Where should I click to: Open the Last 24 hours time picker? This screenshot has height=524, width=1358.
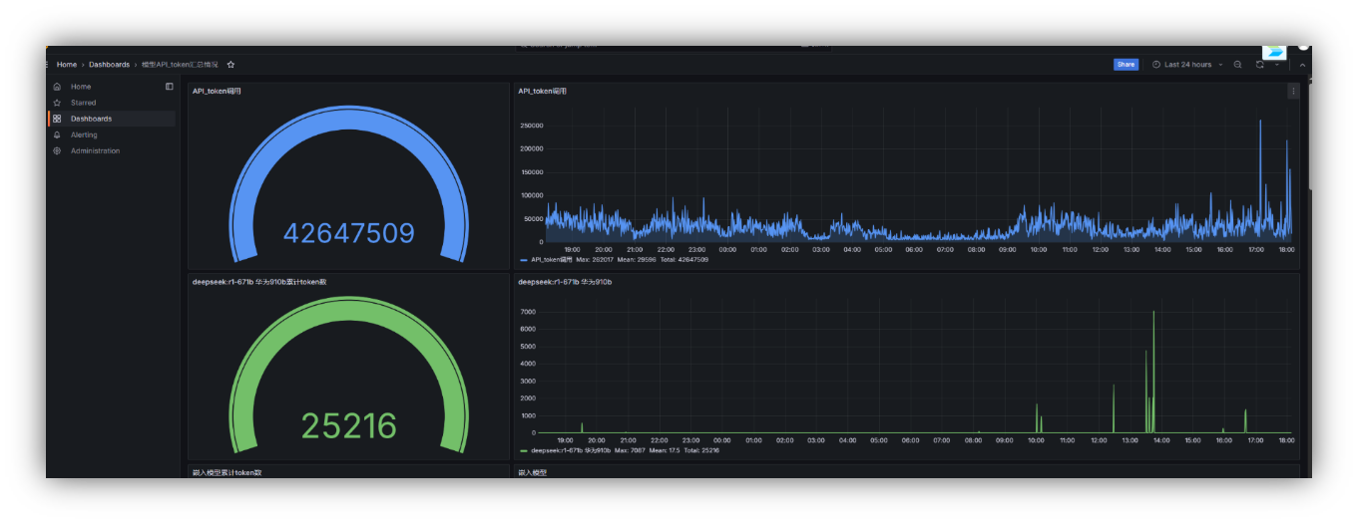(1186, 65)
